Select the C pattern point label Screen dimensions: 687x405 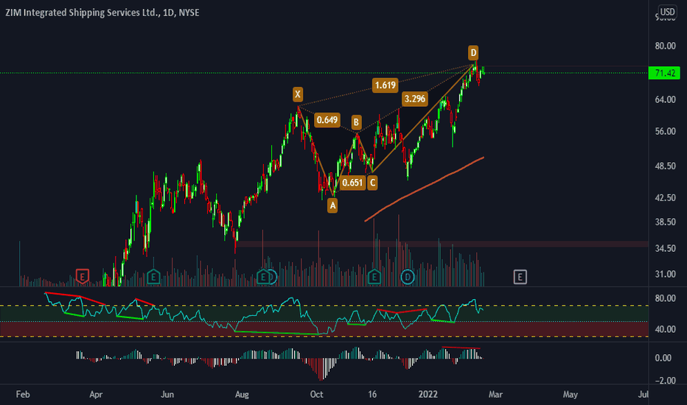click(x=372, y=183)
